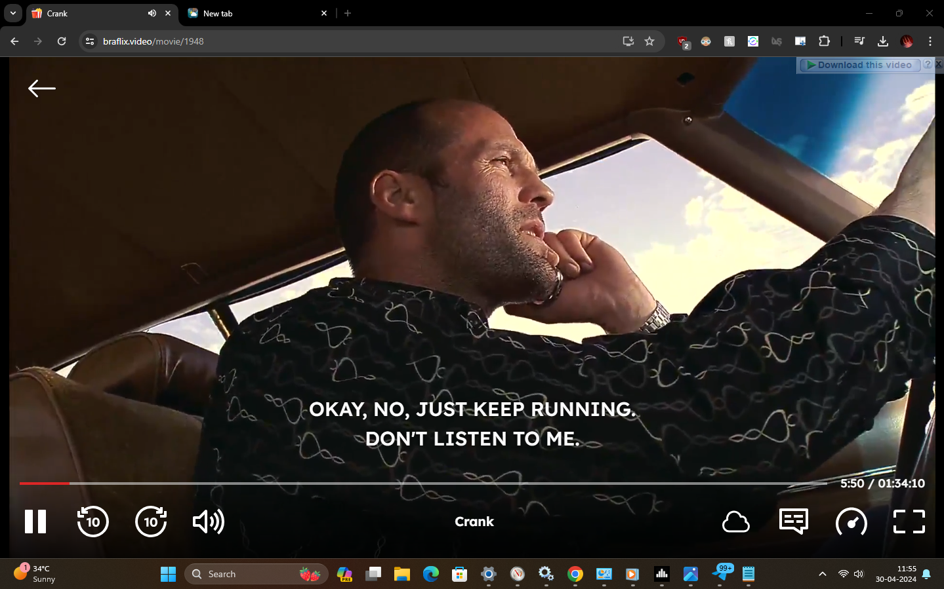
Task: Switch to the 'New tab' browser tab
Action: [x=257, y=13]
